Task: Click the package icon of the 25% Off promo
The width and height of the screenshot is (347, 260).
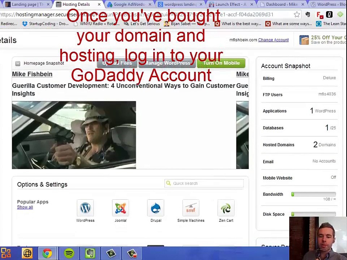Action: (x=304, y=40)
